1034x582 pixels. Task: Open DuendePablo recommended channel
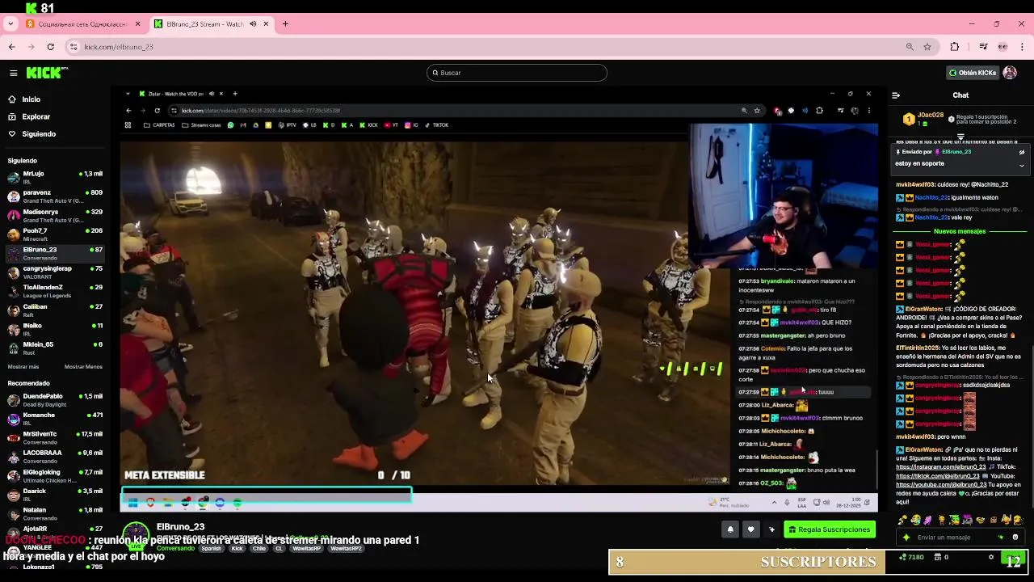pyautogui.click(x=55, y=399)
